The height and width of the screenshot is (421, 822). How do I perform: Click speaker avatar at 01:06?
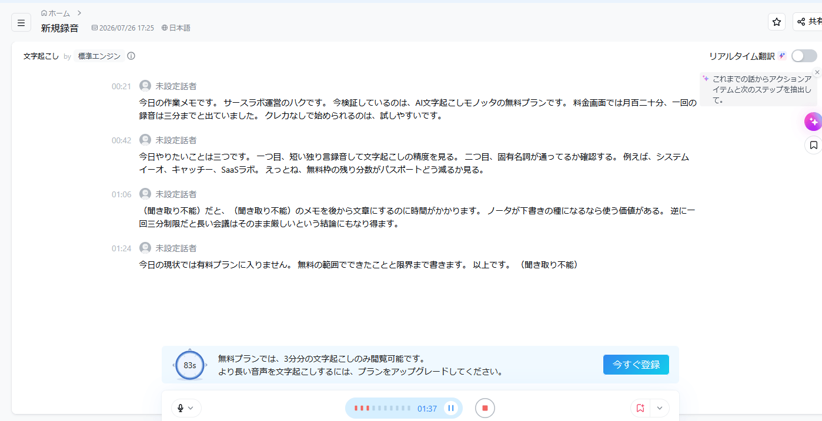145,194
